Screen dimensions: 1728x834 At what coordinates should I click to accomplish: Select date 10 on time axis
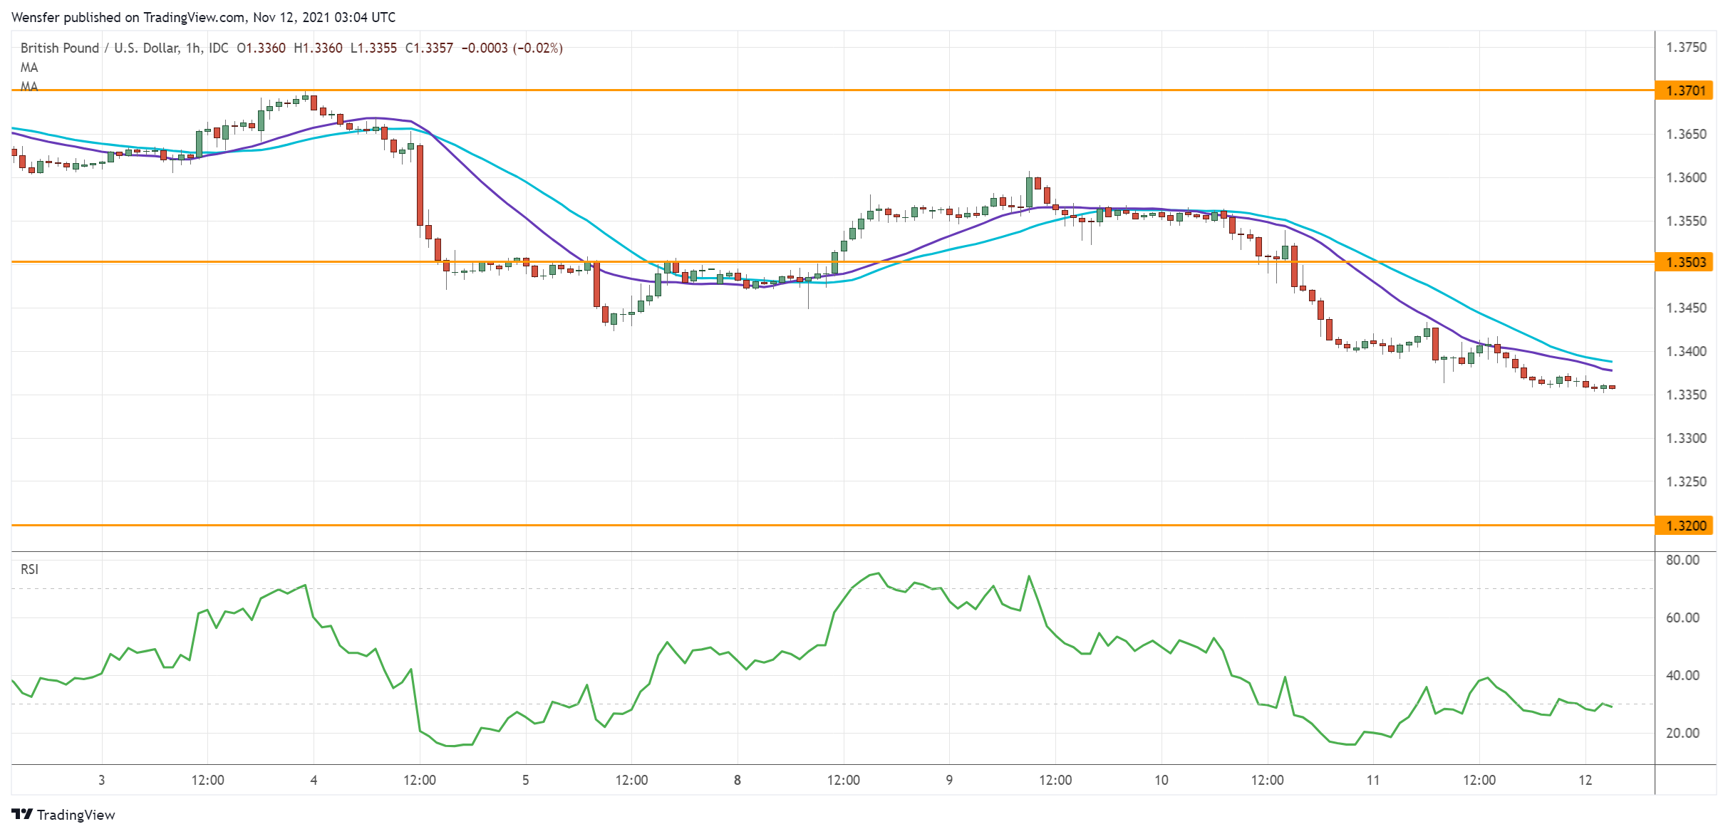tap(1162, 780)
